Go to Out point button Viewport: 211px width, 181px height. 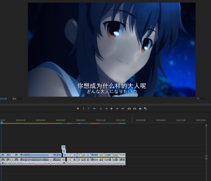(x=122, y=108)
